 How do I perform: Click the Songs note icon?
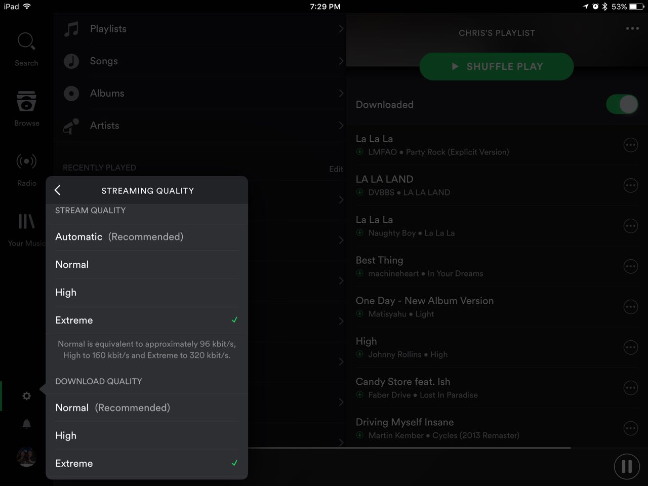[x=71, y=61]
